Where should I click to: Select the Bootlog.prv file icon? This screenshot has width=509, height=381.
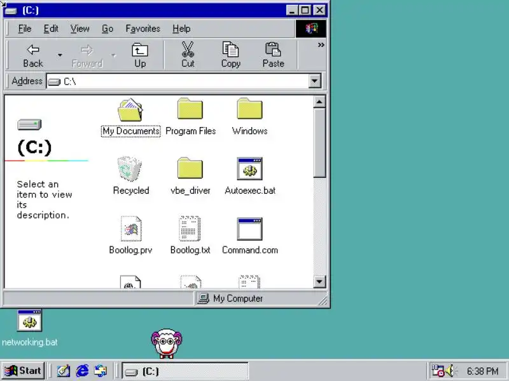(131, 229)
